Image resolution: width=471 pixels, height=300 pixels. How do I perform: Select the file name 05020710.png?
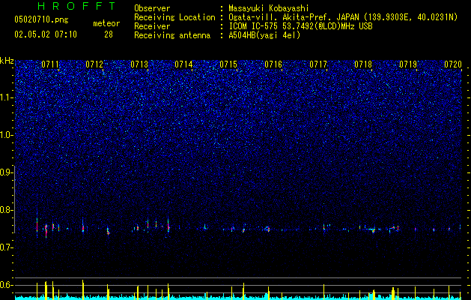click(x=41, y=19)
